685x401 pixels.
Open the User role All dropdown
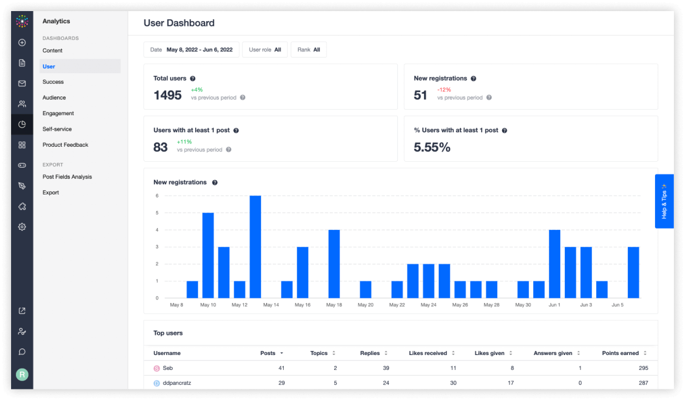point(265,49)
